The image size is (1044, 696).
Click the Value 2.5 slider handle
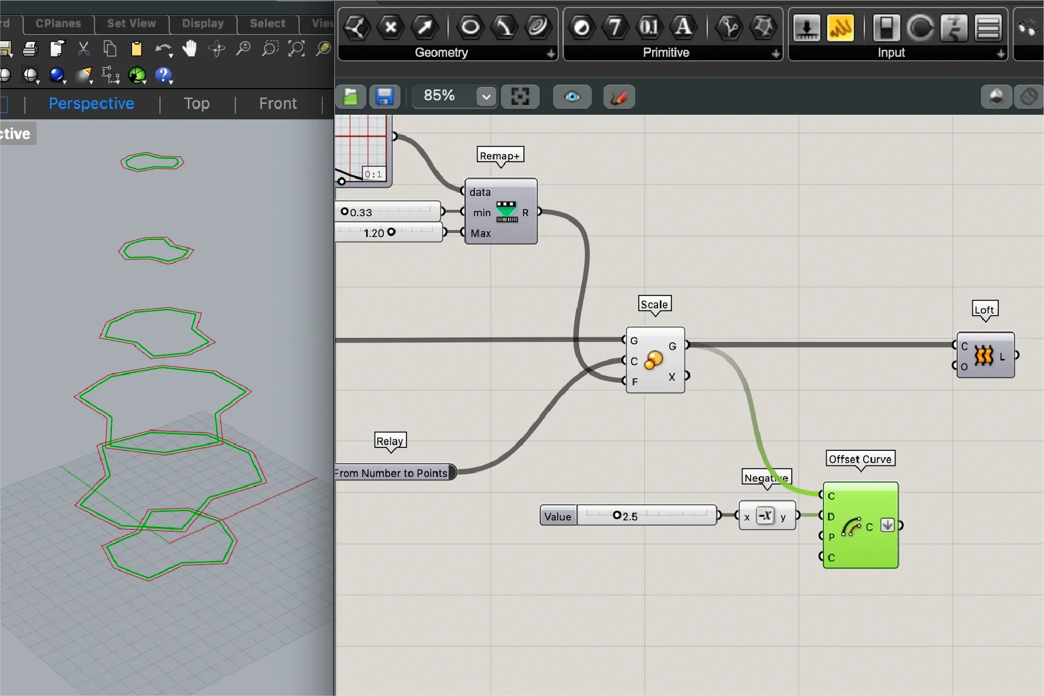pyautogui.click(x=617, y=515)
